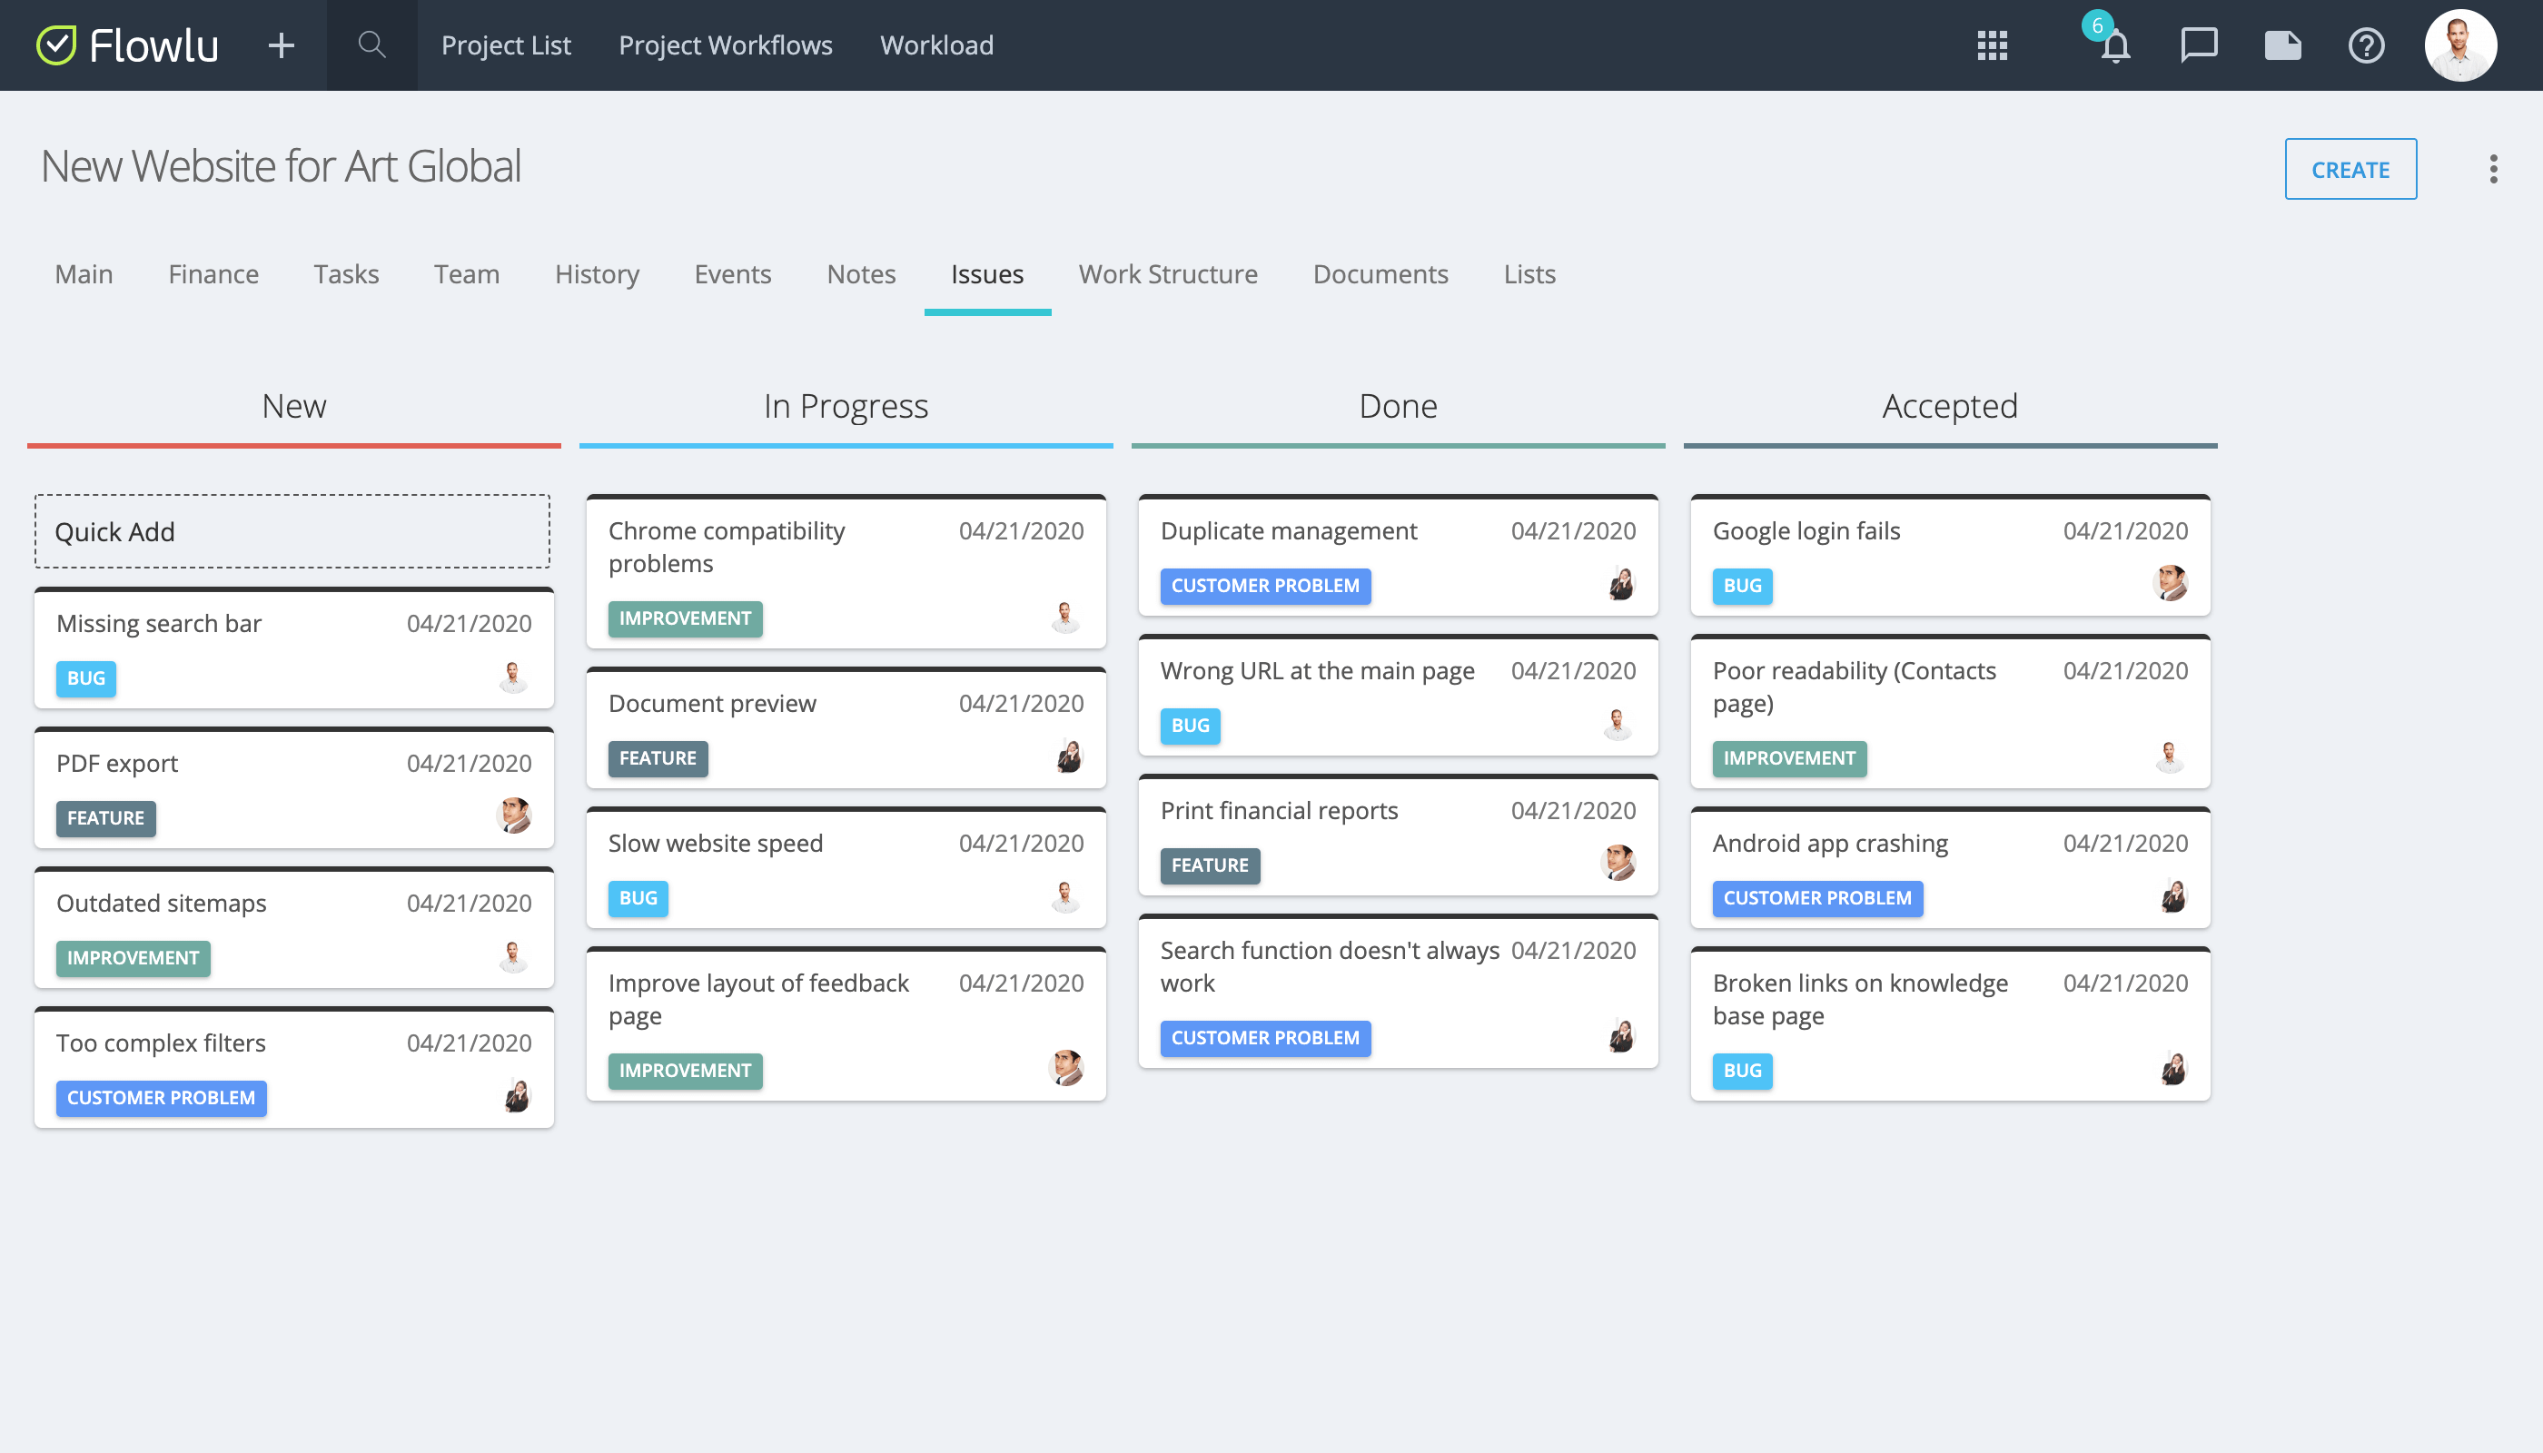This screenshot has width=2543, height=1453.
Task: Open the three-dot options menu near CREATE
Action: point(2493,169)
